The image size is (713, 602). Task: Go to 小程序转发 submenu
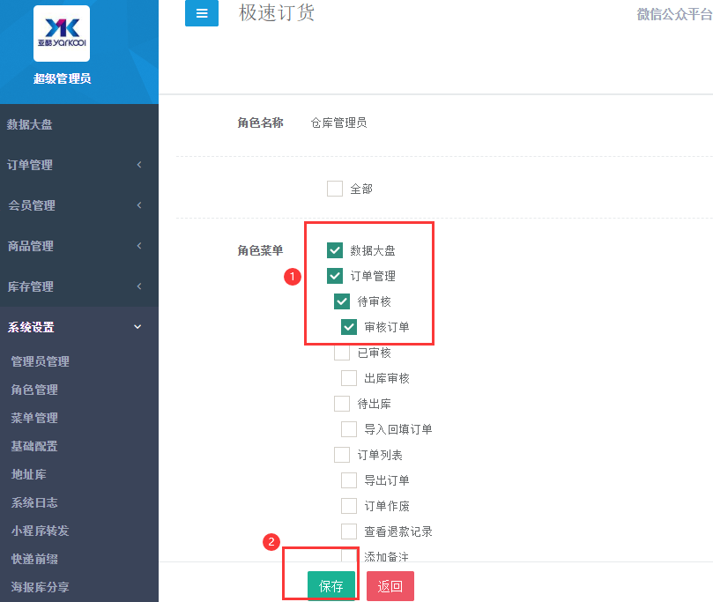(40, 531)
